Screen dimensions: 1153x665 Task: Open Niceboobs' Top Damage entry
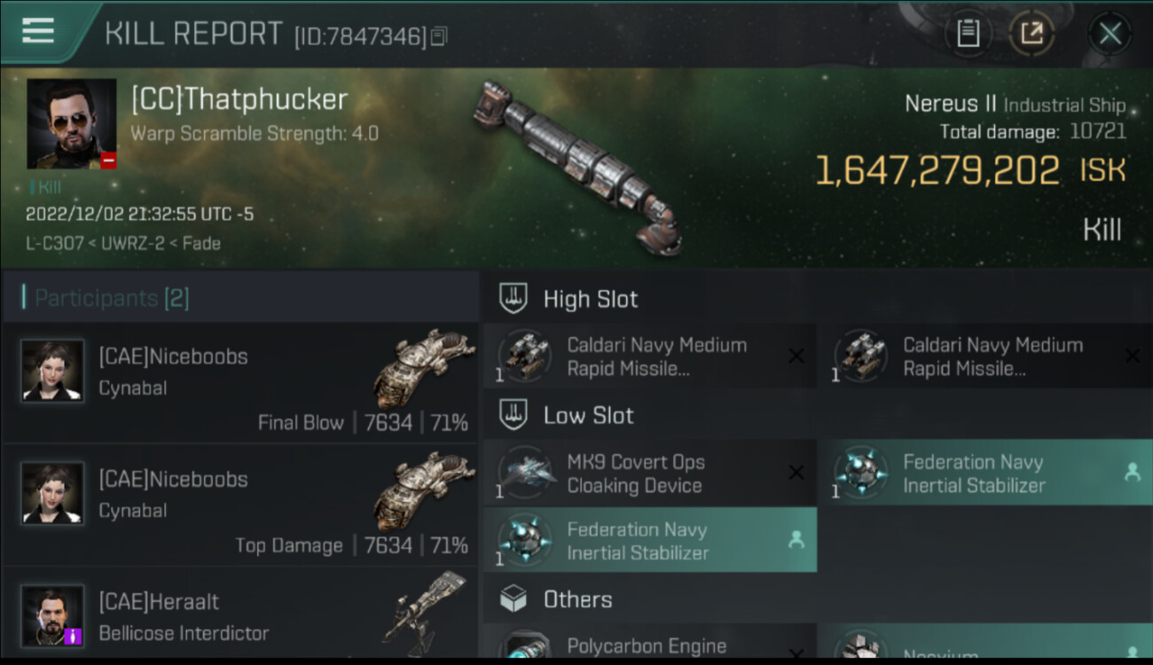point(239,505)
